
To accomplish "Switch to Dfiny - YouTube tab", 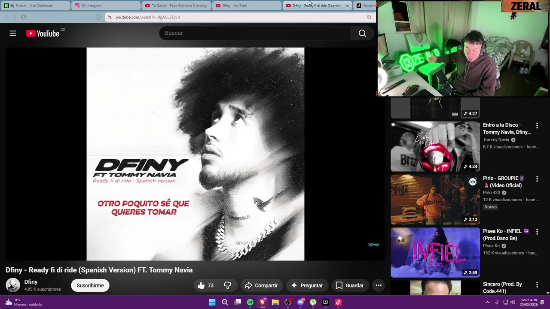I will click(x=247, y=6).
